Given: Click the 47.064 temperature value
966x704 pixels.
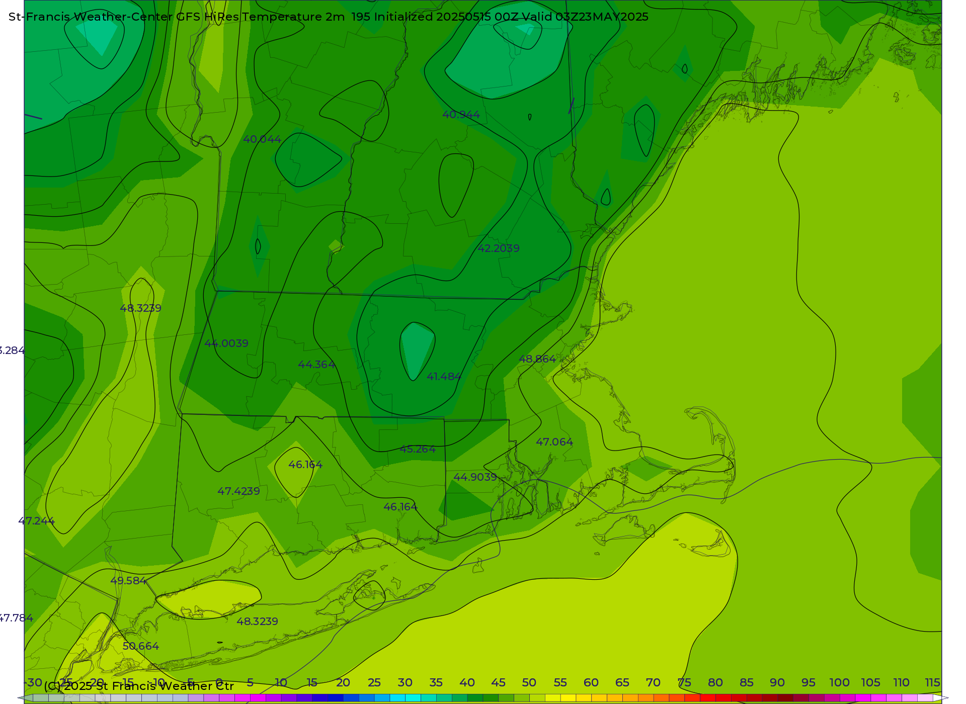Looking at the screenshot, I should [554, 442].
